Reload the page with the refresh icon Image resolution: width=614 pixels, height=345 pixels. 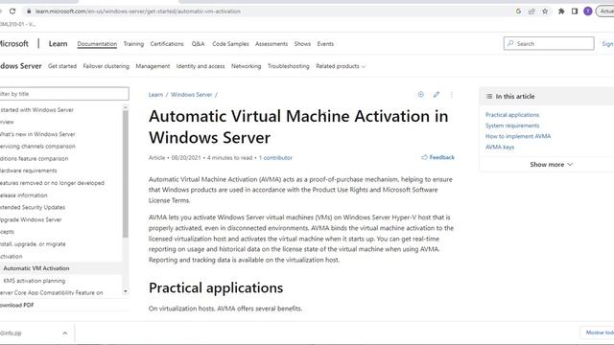pyautogui.click(x=12, y=11)
